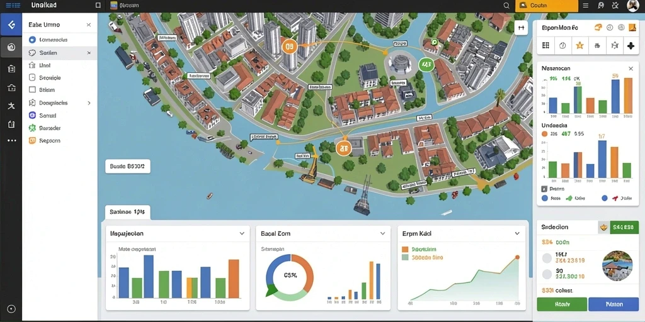Close the Nesanocan chart panel
The image size is (645, 322).
pyautogui.click(x=631, y=69)
